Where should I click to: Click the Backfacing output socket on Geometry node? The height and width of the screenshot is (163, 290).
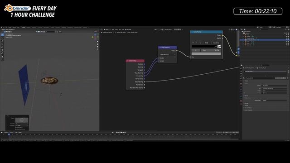145,81
